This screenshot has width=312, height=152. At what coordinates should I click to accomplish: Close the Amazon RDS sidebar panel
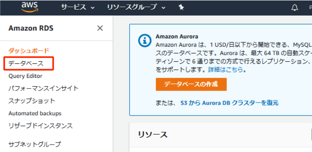coord(100,28)
